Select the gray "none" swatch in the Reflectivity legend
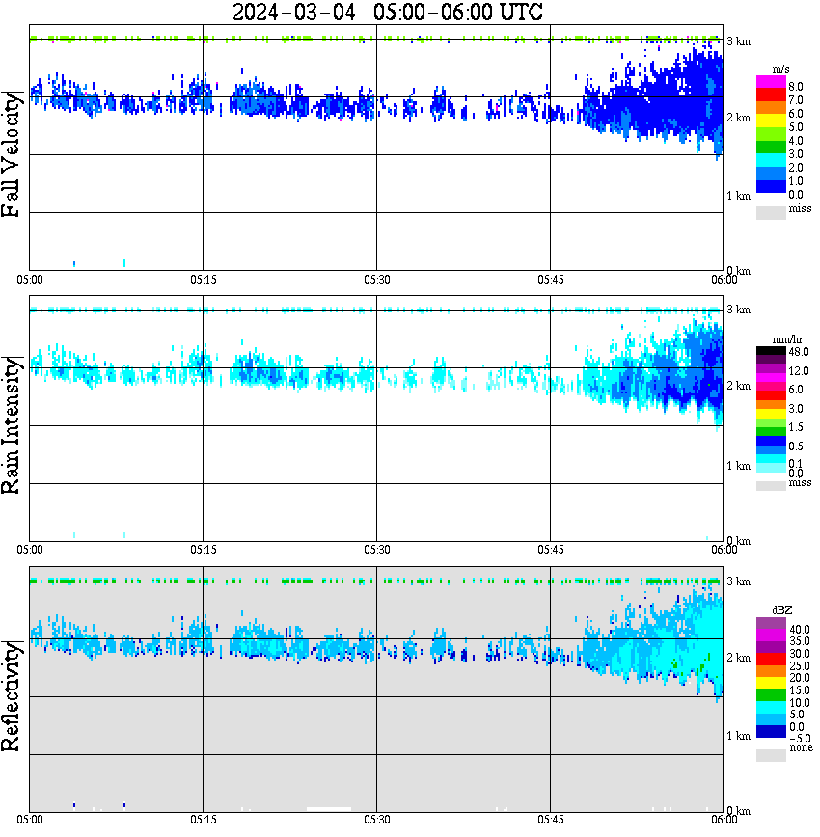Viewport: 820px width, 837px height. pyautogui.click(x=771, y=755)
